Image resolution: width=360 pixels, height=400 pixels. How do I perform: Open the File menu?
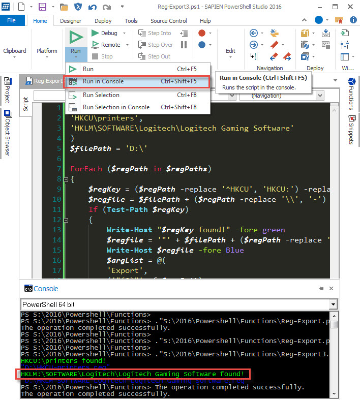coord(12,20)
